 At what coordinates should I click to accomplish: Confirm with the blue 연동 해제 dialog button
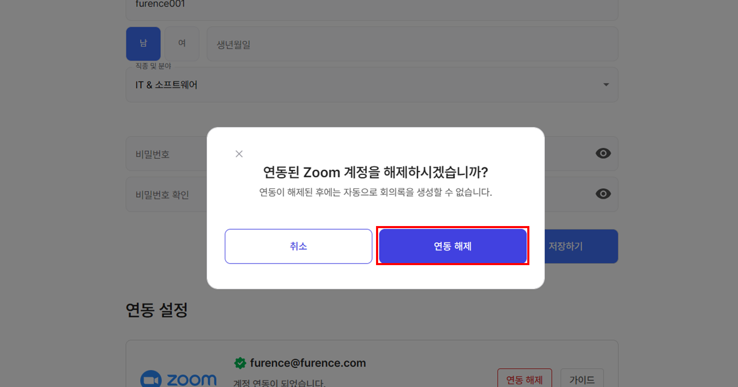[452, 246]
